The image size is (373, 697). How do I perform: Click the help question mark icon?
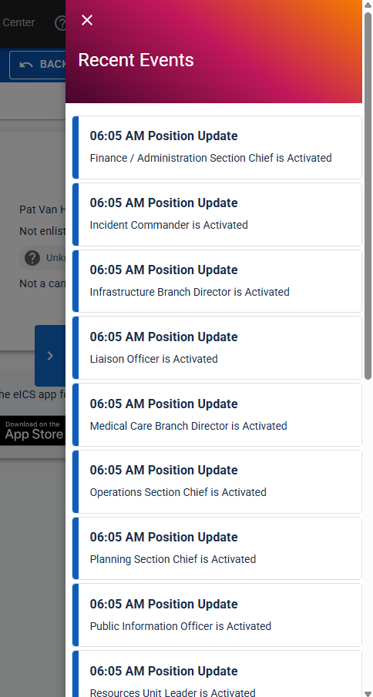coord(60,23)
